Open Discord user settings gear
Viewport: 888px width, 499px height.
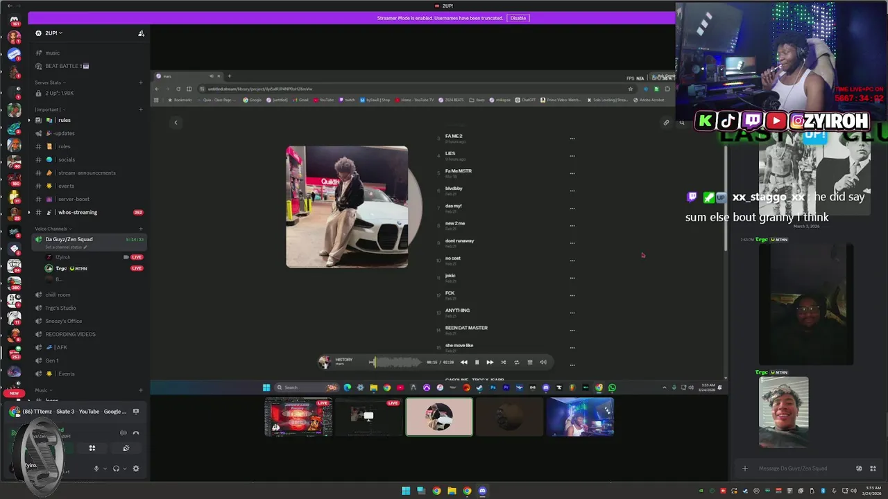[136, 469]
